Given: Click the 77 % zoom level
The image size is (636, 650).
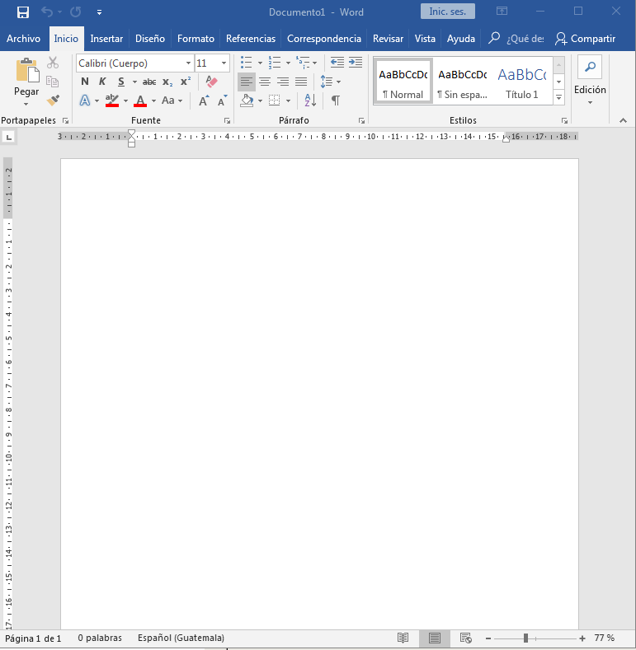Looking at the screenshot, I should (x=605, y=638).
